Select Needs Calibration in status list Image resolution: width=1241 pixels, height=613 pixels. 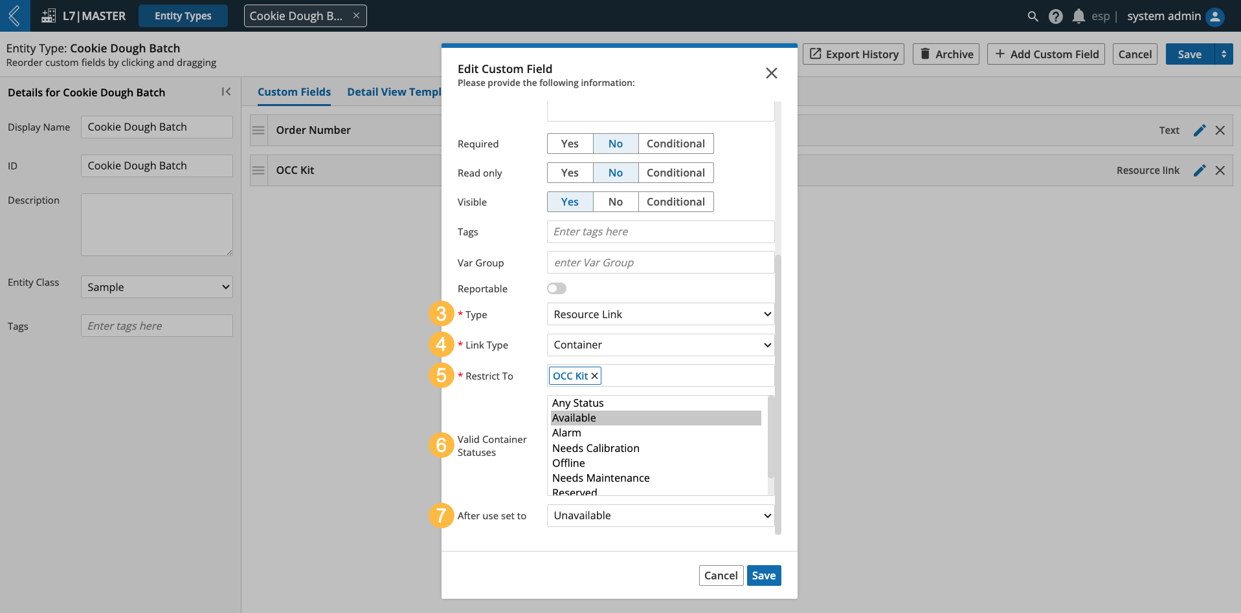coord(656,448)
